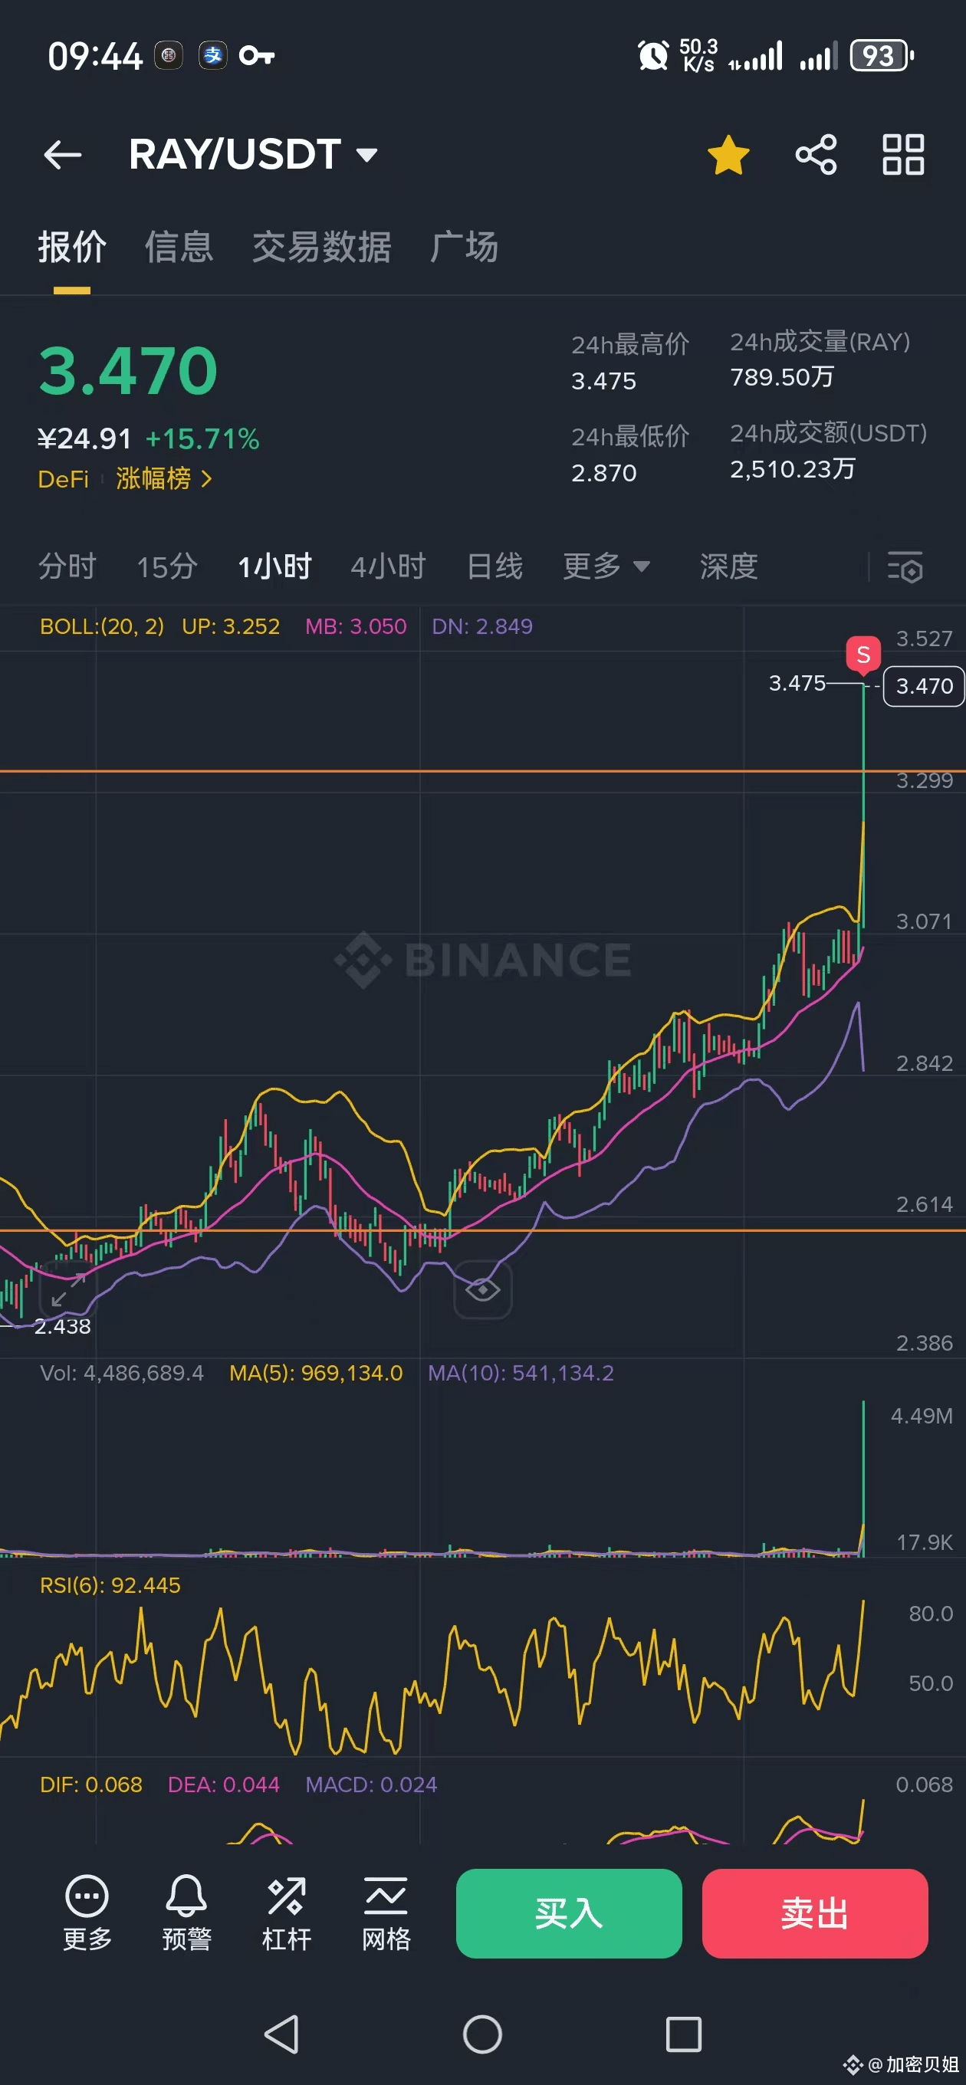Expand the 更多 interval dropdown
Image resolution: width=966 pixels, height=2085 pixels.
click(606, 566)
